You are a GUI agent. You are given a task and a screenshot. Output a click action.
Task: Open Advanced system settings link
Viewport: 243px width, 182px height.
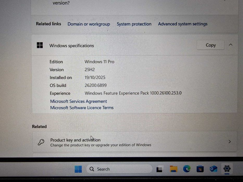coord(183,24)
